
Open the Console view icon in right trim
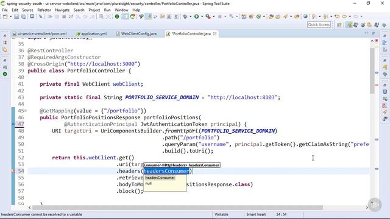click(385, 92)
